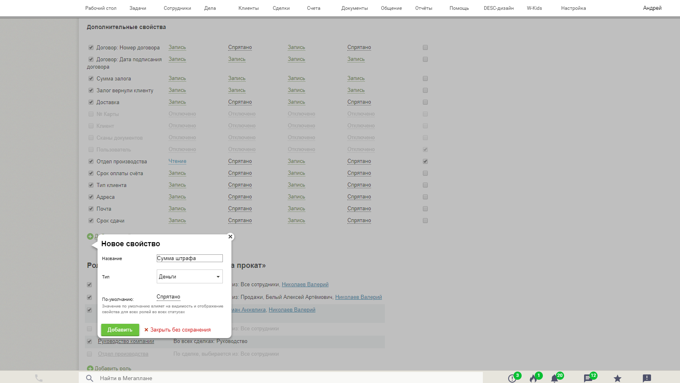Viewport: 680px width, 383px height.
Task: Open bell notifications with badge 20
Action: click(554, 378)
